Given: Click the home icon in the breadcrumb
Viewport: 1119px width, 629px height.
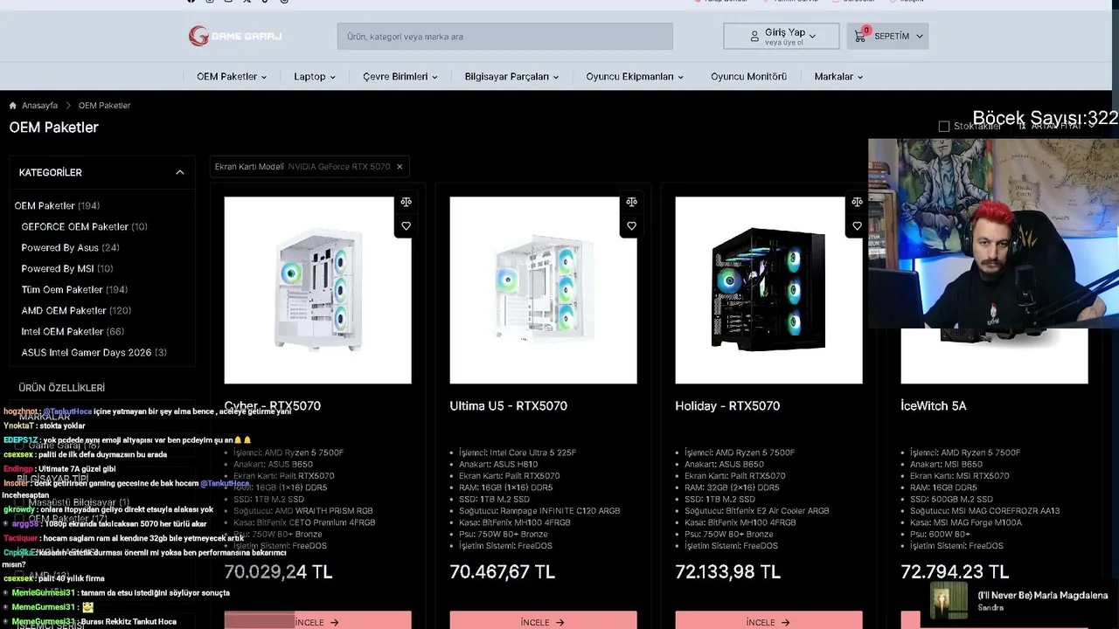Looking at the screenshot, I should point(13,106).
